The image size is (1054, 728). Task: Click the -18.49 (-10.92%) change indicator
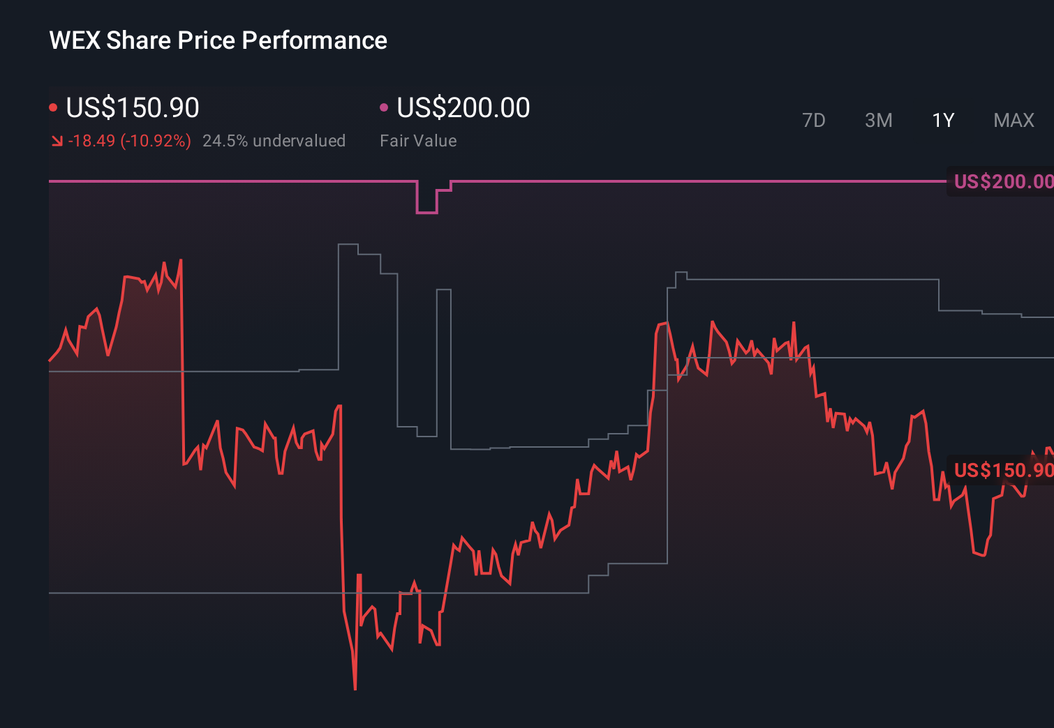click(130, 140)
